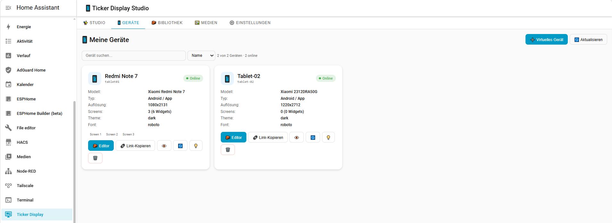Viewport: 612px width, 223px height.
Task: Switch to the Bibliothek tab
Action: (167, 23)
